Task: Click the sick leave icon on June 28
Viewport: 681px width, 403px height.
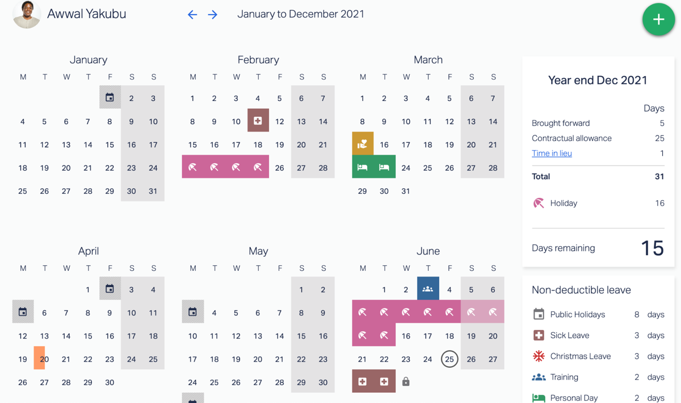Action: click(363, 381)
